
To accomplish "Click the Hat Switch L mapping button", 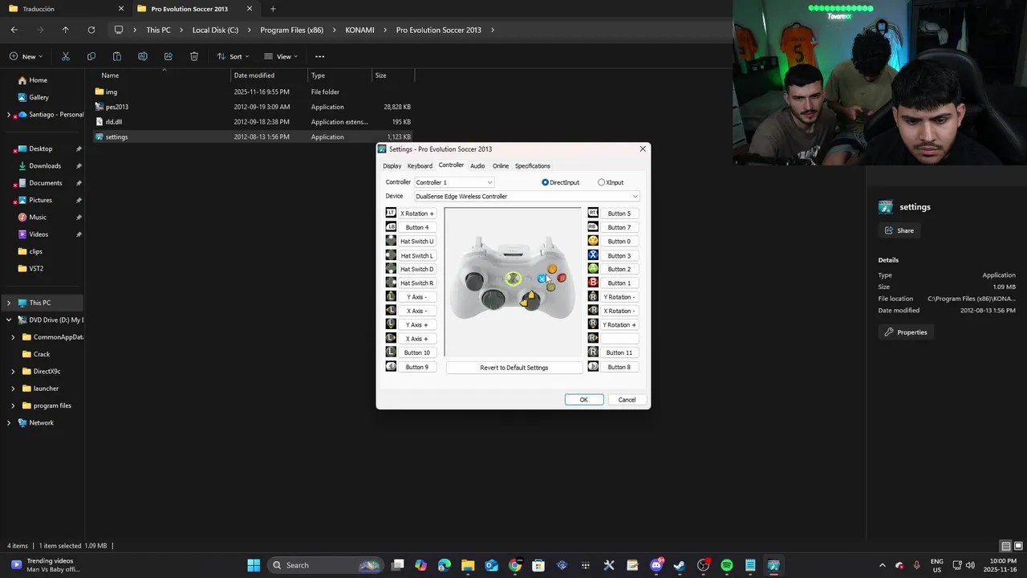I will [x=417, y=255].
